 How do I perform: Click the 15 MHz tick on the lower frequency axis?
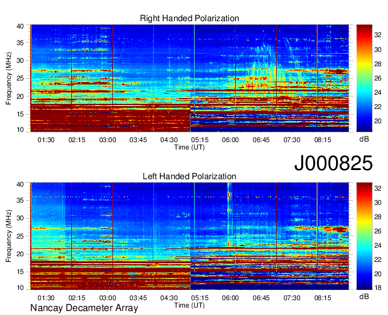pos(20,272)
